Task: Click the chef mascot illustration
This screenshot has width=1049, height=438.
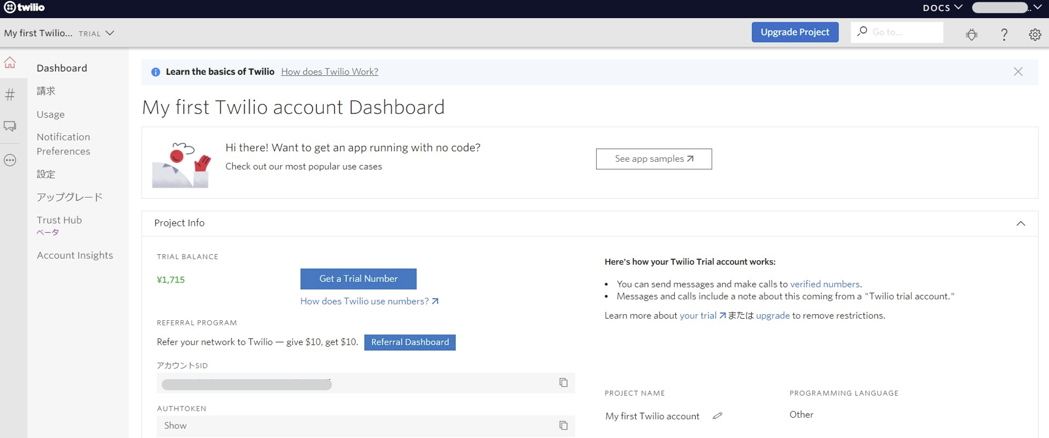Action: click(x=181, y=165)
